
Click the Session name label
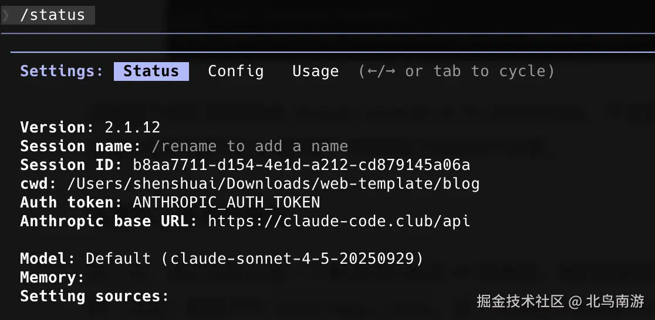(x=80, y=146)
